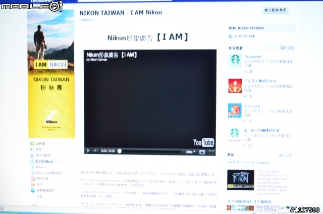
Task: Click the COOLPIX P7100 ad description text
Action: (x=273, y=183)
